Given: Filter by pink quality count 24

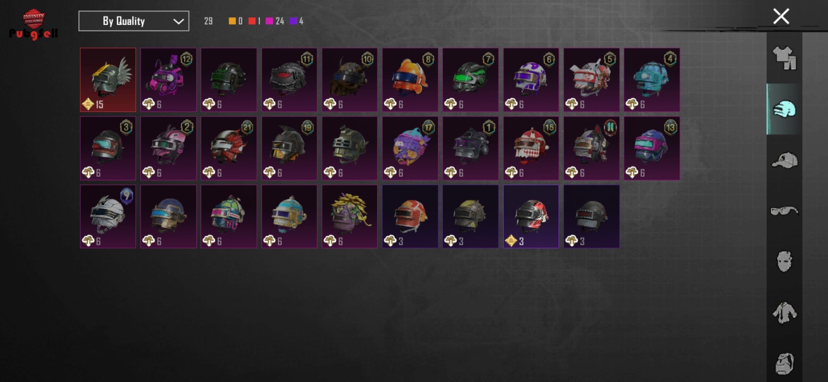Looking at the screenshot, I should [x=275, y=21].
